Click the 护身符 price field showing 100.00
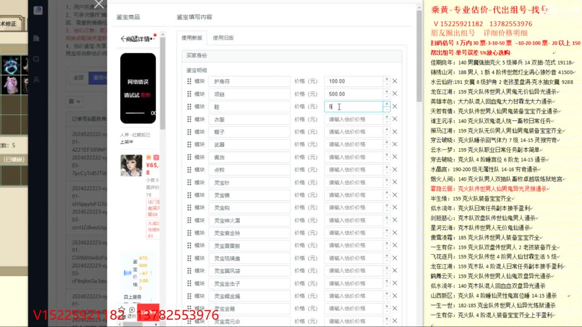This screenshot has height=327, width=582. tap(354, 81)
